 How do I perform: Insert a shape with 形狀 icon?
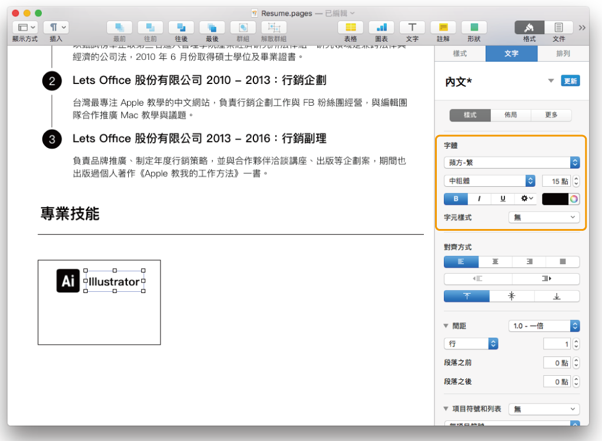pyautogui.click(x=474, y=28)
